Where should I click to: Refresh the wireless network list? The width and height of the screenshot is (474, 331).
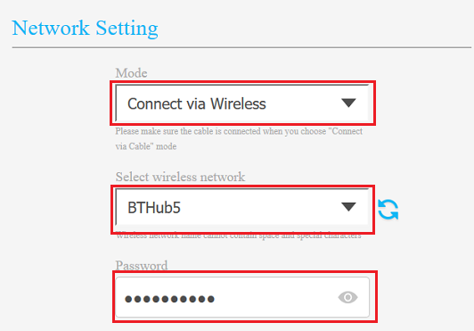point(388,210)
